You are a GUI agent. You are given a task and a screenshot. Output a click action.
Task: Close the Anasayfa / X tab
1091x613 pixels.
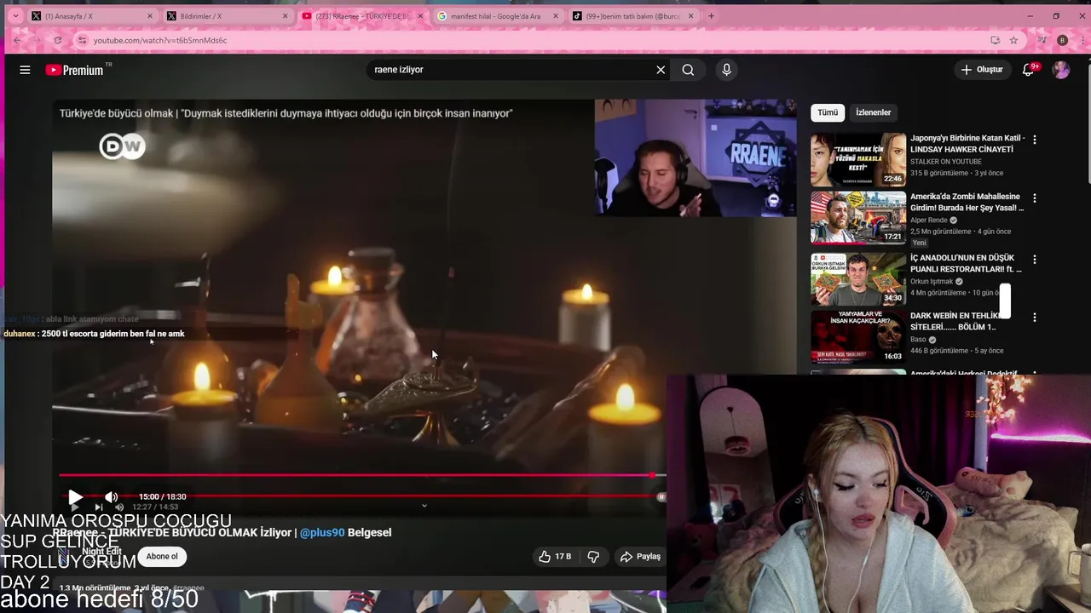pyautogui.click(x=150, y=16)
